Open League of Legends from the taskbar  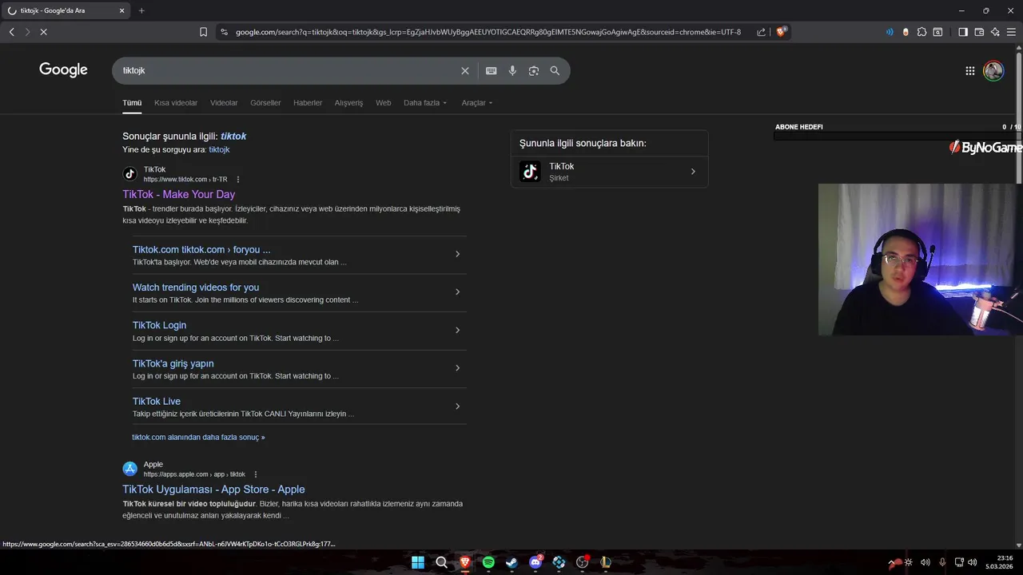pos(606,562)
